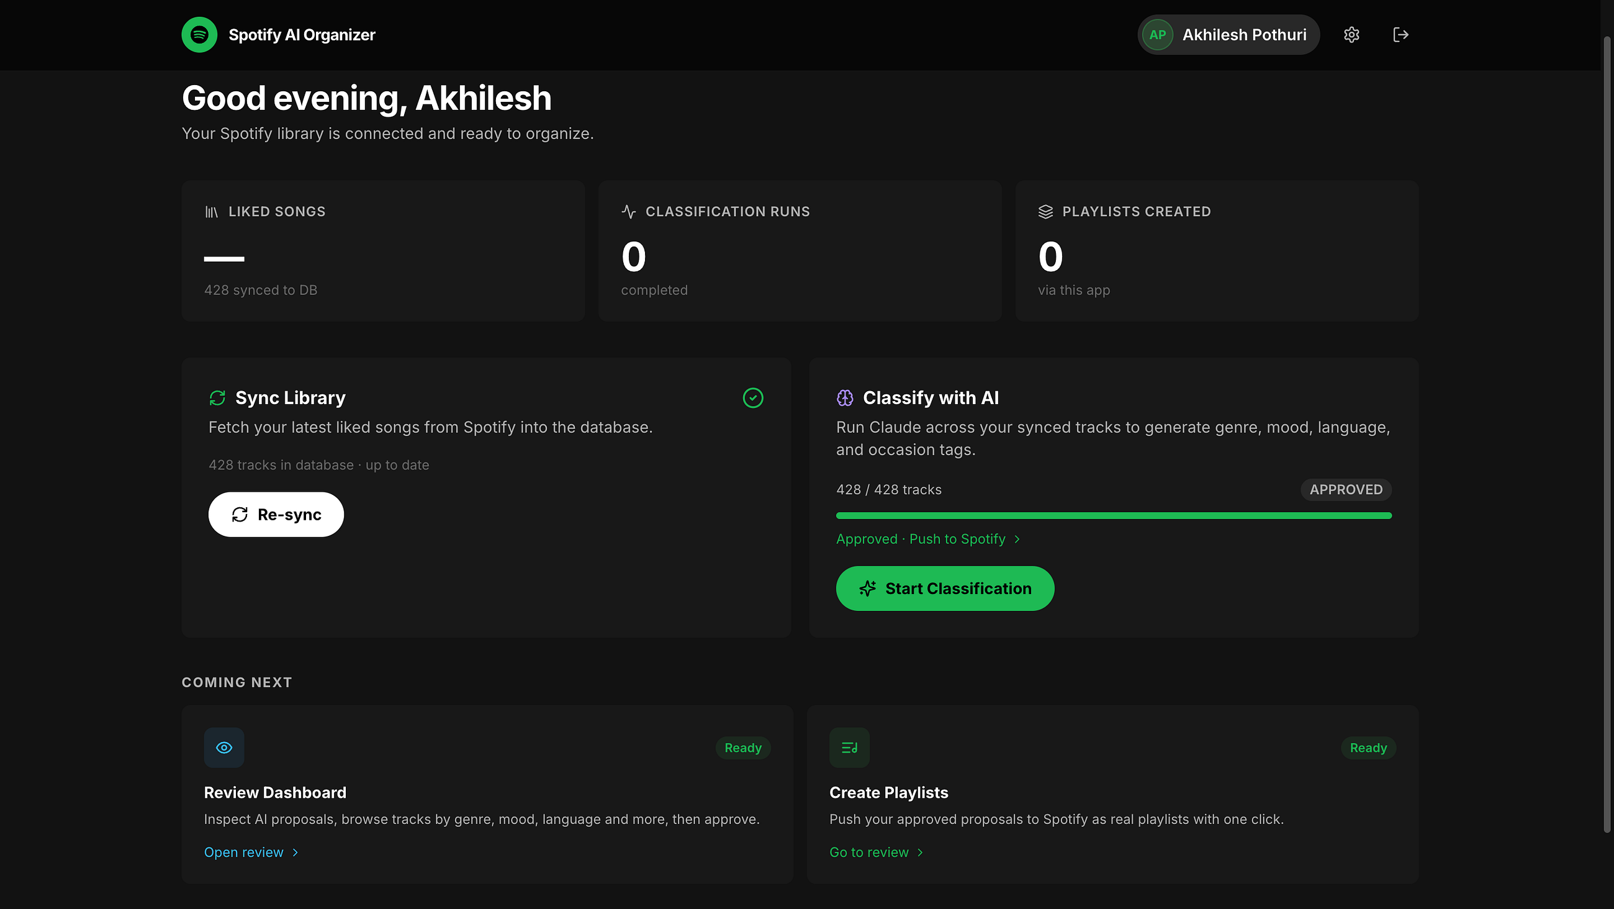Image resolution: width=1614 pixels, height=909 pixels.
Task: Click the Sync Library heading
Action: [x=291, y=398]
